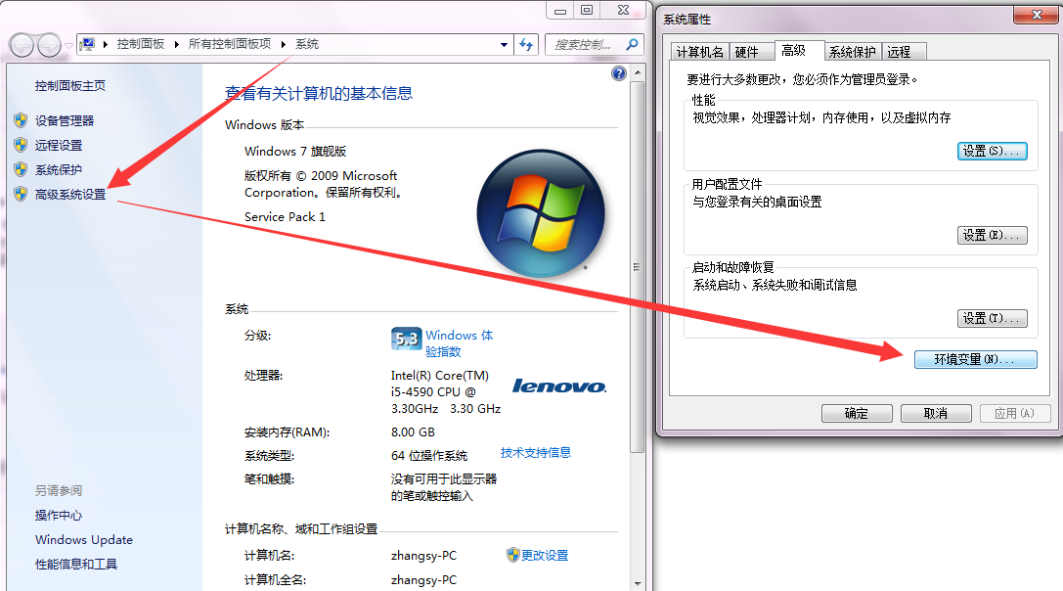Open performance 设置(S) button
The height and width of the screenshot is (591, 1063).
pos(992,152)
